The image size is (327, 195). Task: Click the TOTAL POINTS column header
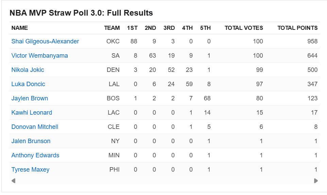[297, 28]
